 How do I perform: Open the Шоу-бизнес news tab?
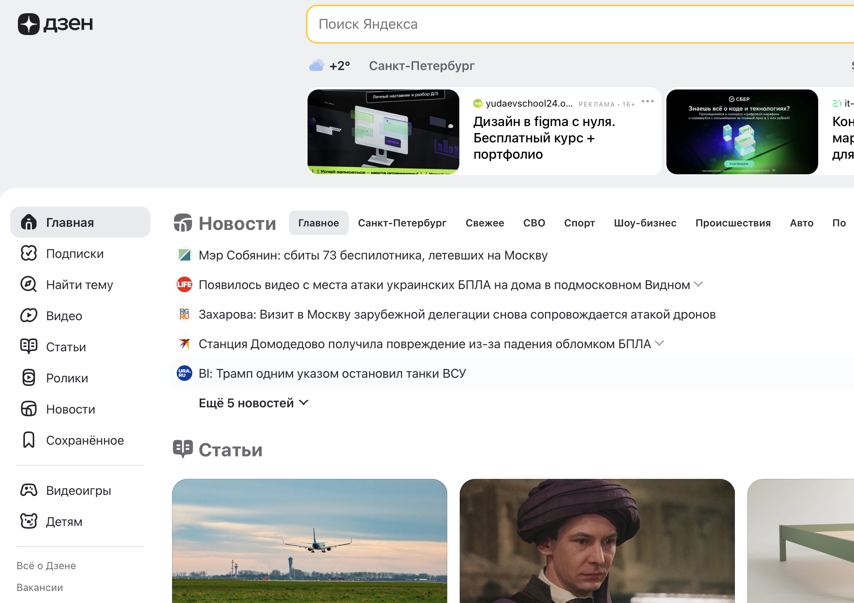click(645, 223)
